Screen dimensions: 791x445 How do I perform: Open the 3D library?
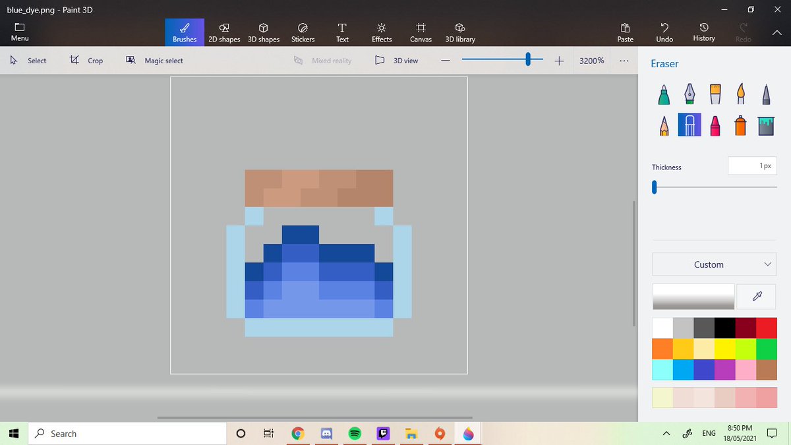click(x=460, y=32)
